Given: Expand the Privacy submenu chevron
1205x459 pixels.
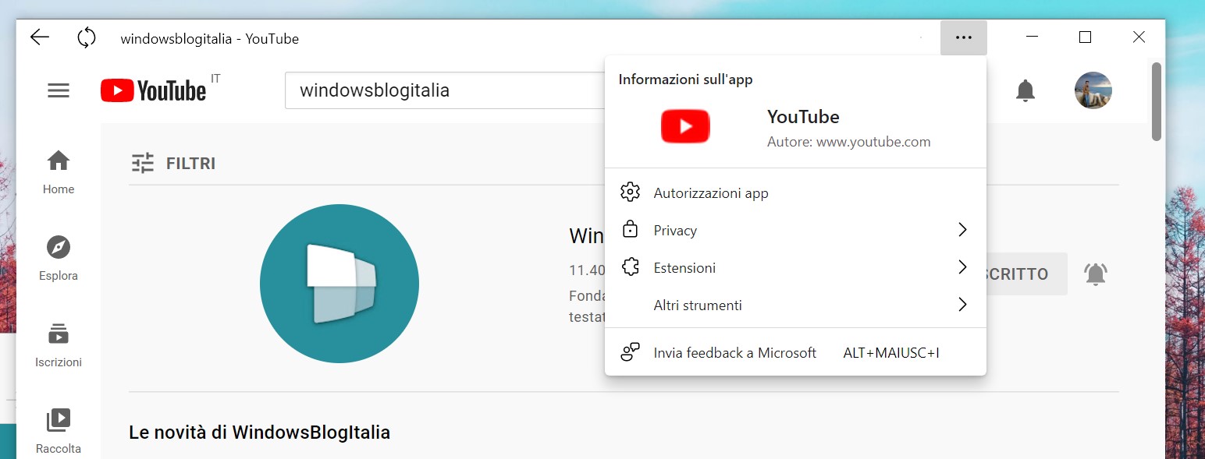Looking at the screenshot, I should [962, 230].
